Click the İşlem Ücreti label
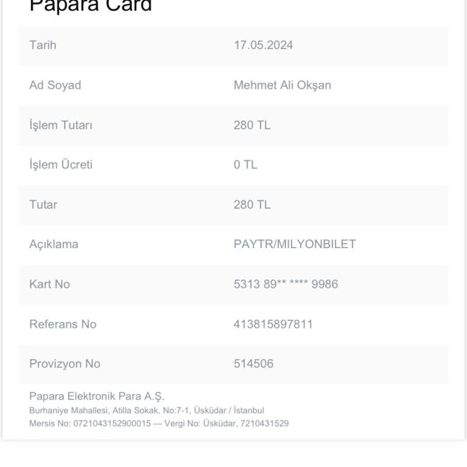 [x=61, y=165]
